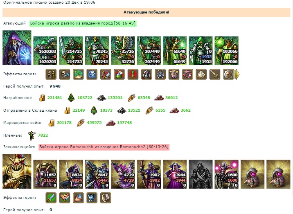The width and height of the screenshot is (293, 214).
Task: Select the attacker unit with 1620203 troops
Action: point(45,51)
